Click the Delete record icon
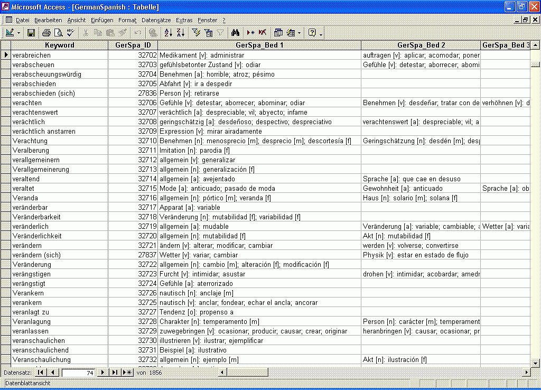This screenshot has height=390, width=541. point(263,33)
